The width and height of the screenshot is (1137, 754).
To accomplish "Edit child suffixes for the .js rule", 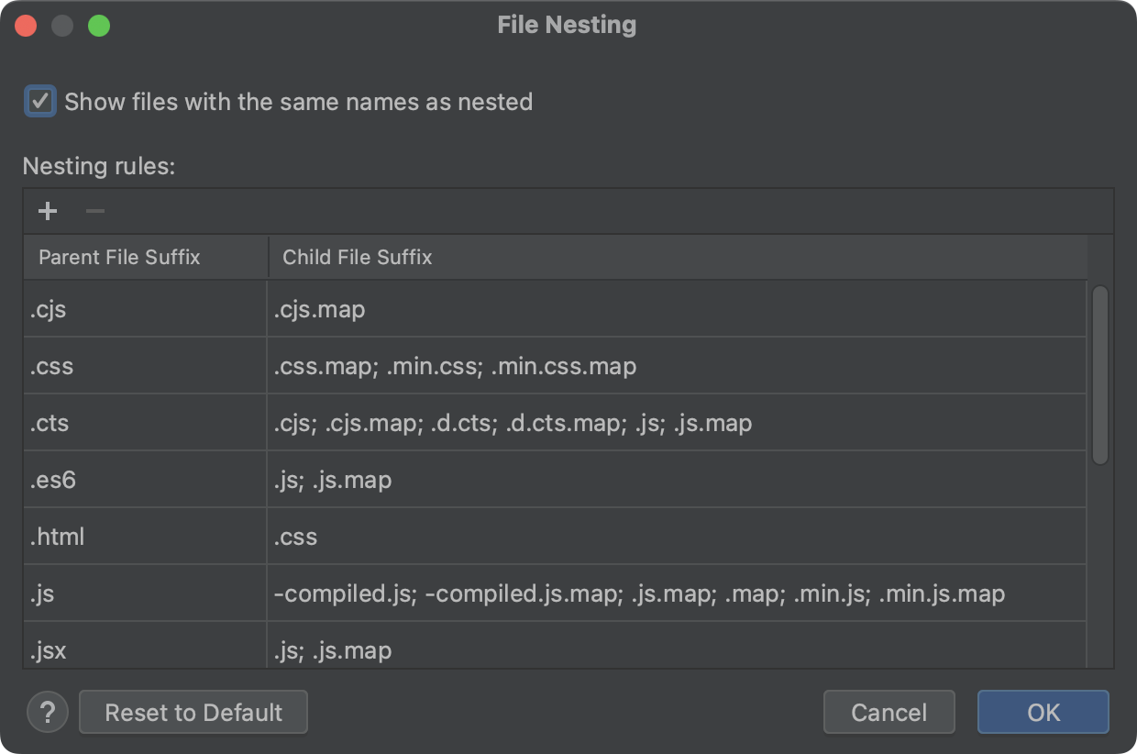I will click(x=550, y=593).
